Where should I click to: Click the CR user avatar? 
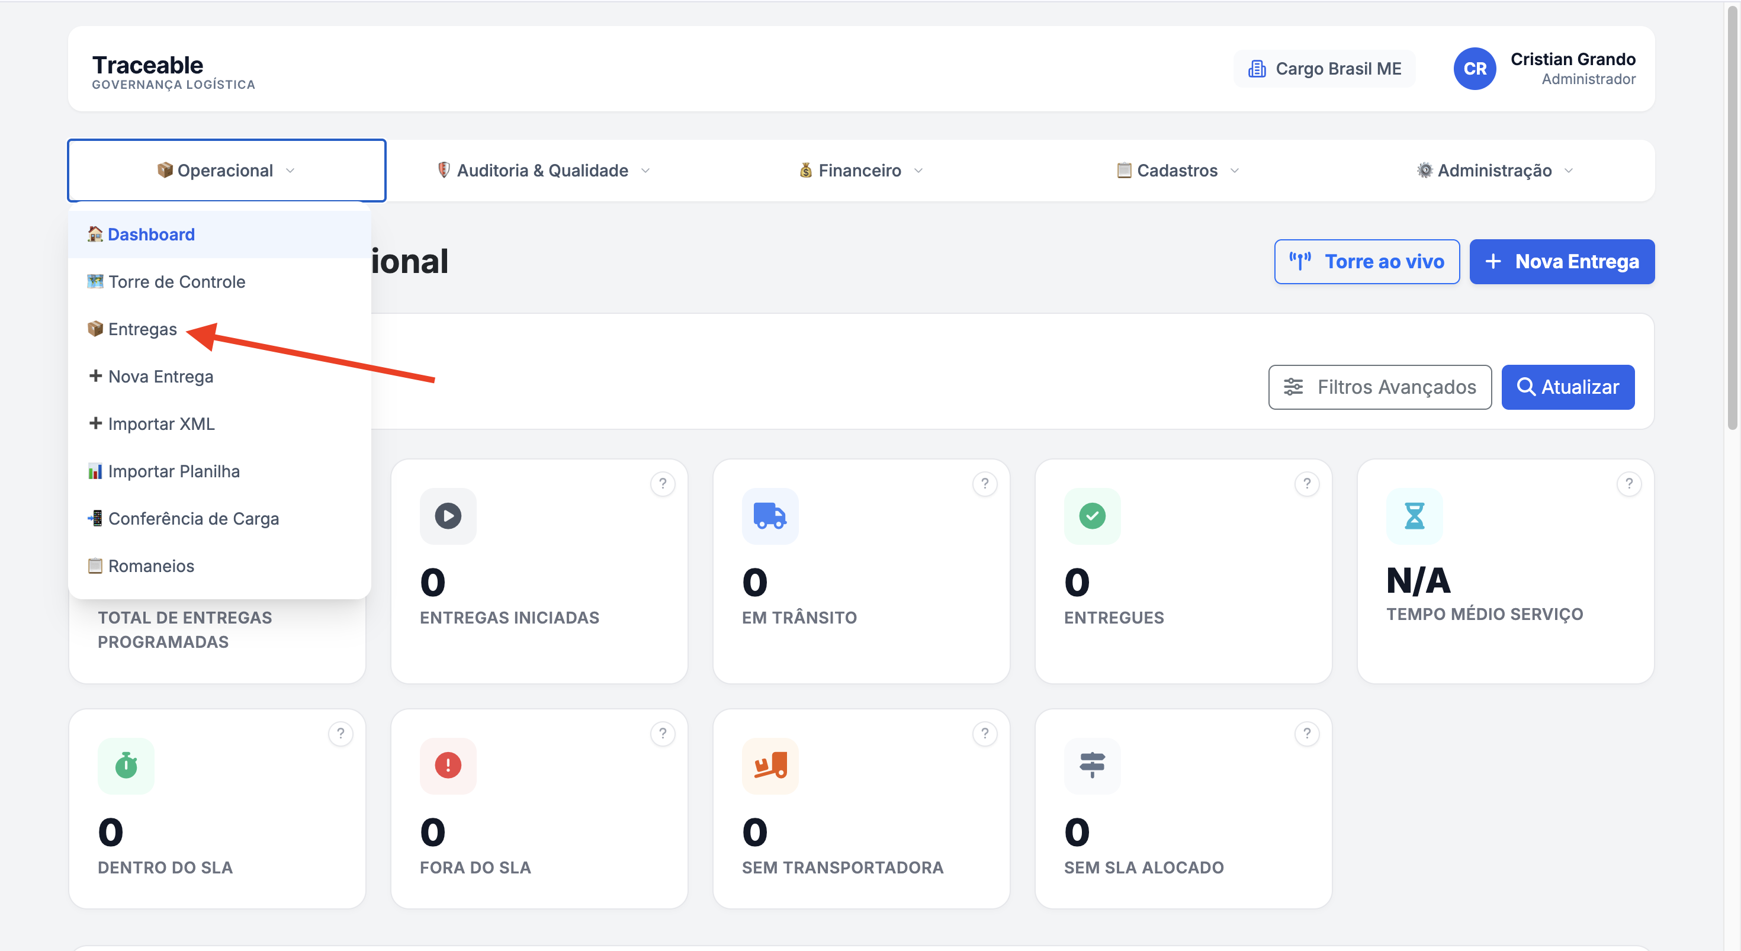1475,69
